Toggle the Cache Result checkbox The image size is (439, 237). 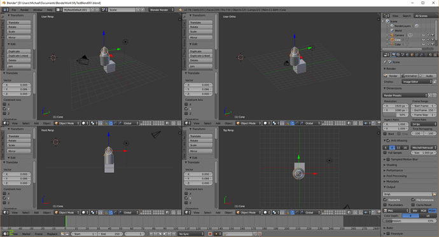(x=413, y=205)
